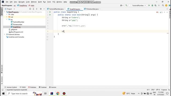171x96 pixels.
Task: Click the Stop process icon
Action: 159,5
